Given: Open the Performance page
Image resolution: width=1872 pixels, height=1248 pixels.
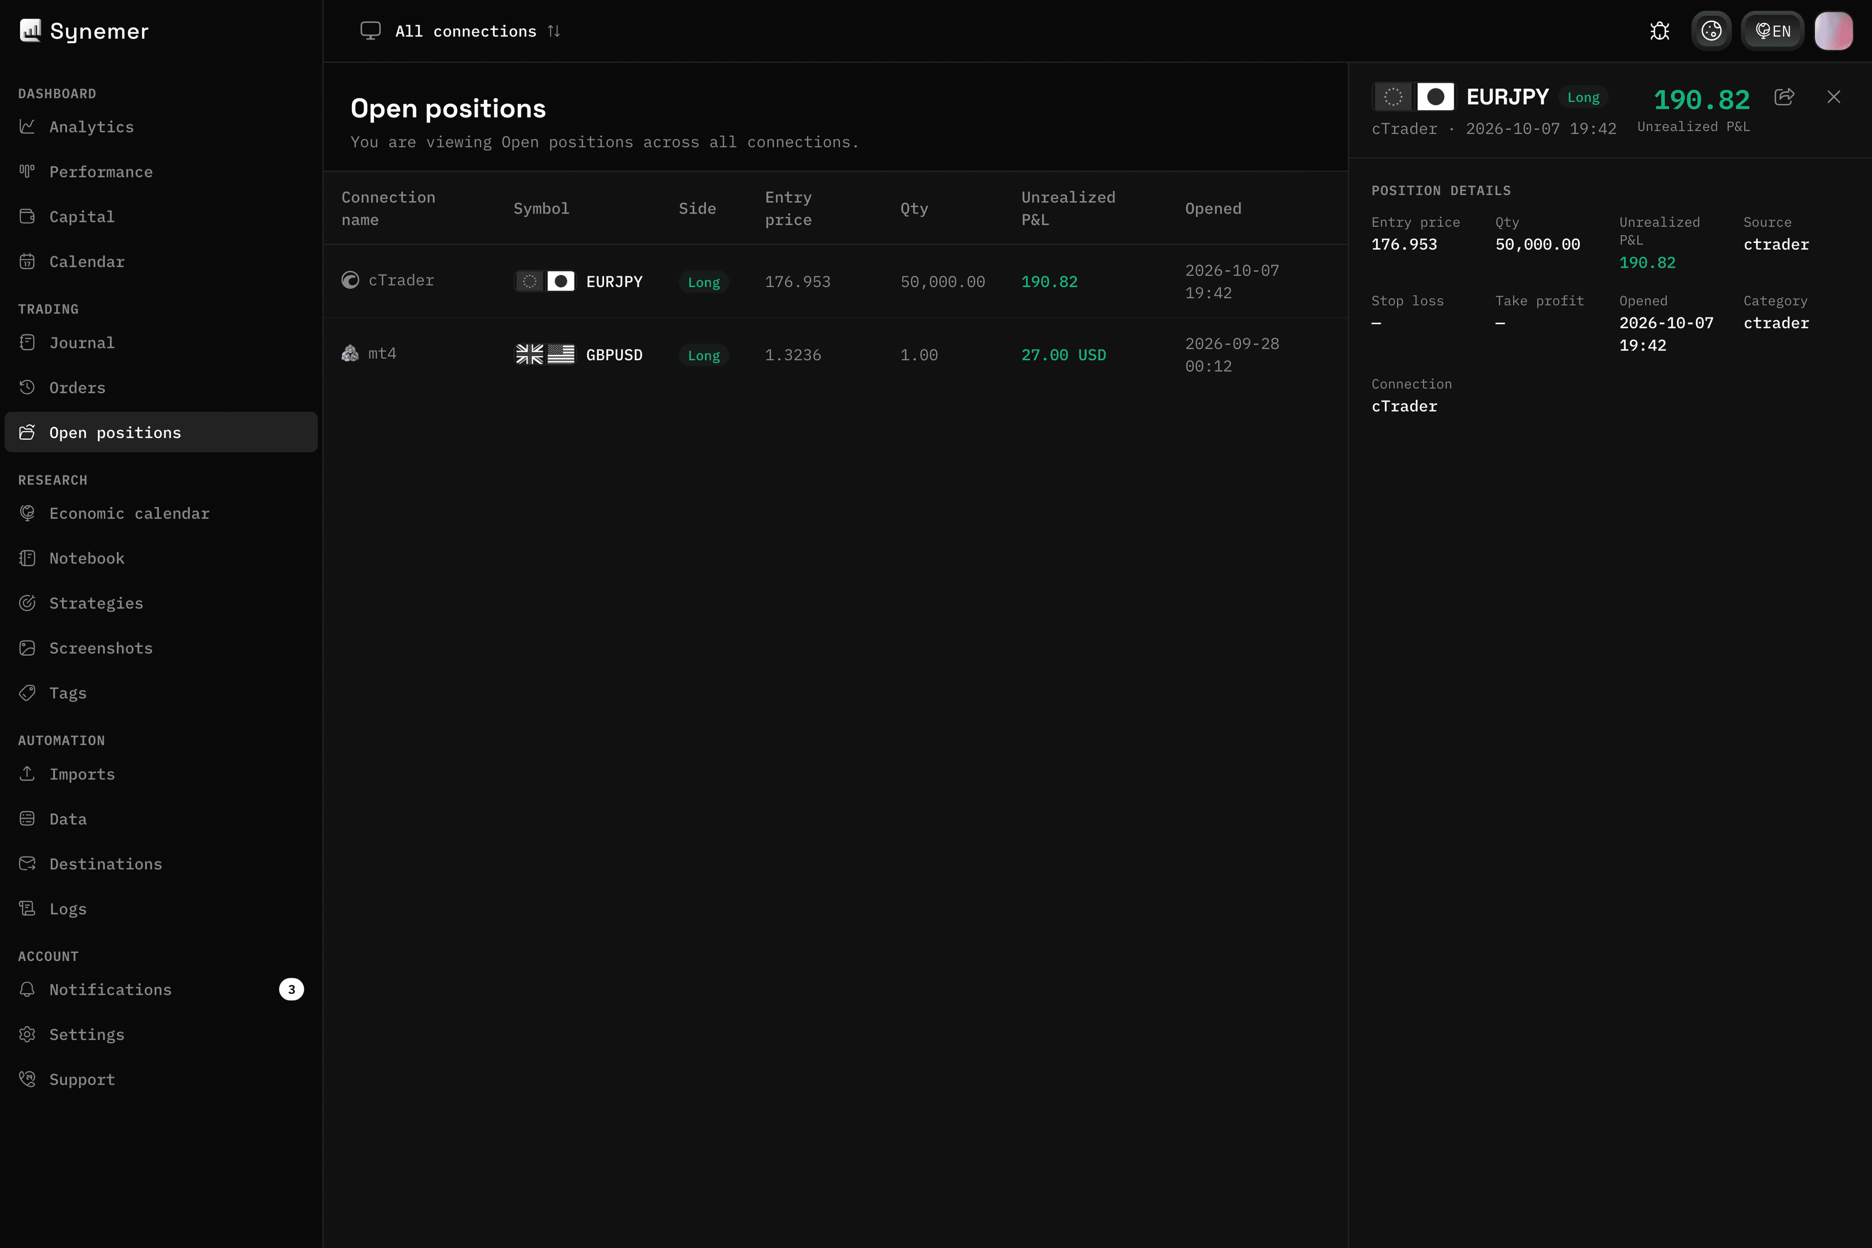Looking at the screenshot, I should [161, 172].
